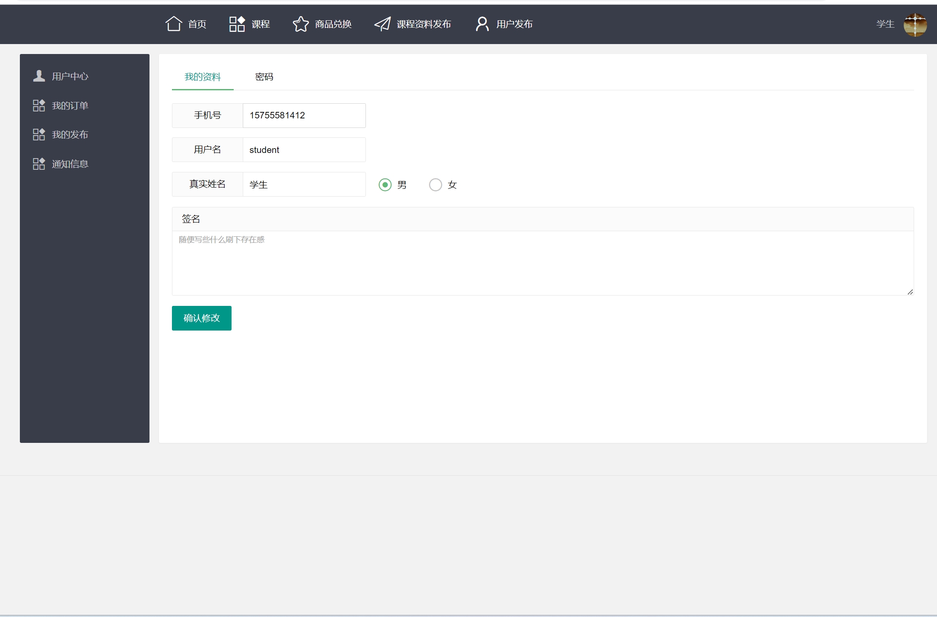The image size is (937, 617).
Task: Click the home house icon
Action: tap(174, 24)
